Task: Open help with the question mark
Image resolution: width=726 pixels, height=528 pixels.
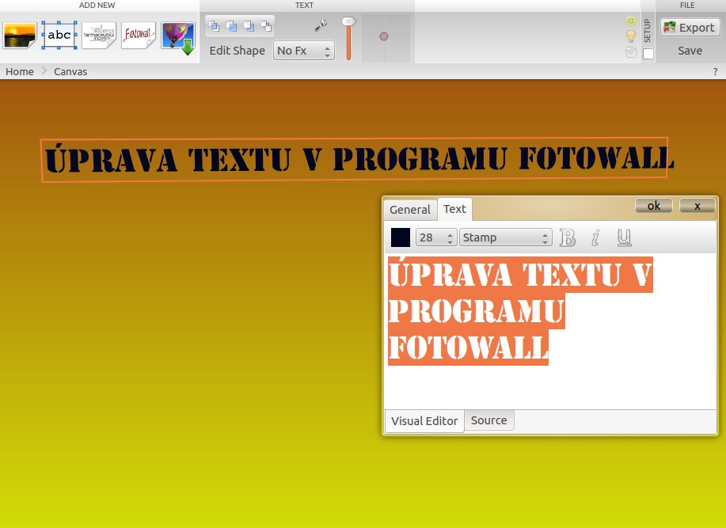Action: (716, 72)
